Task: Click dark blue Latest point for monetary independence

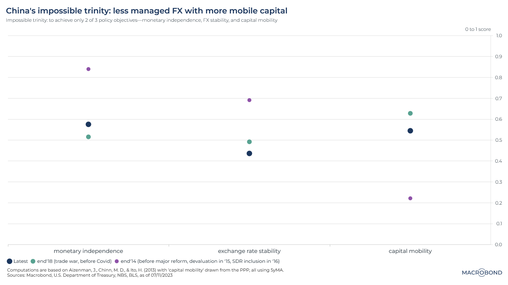Action: pos(89,124)
